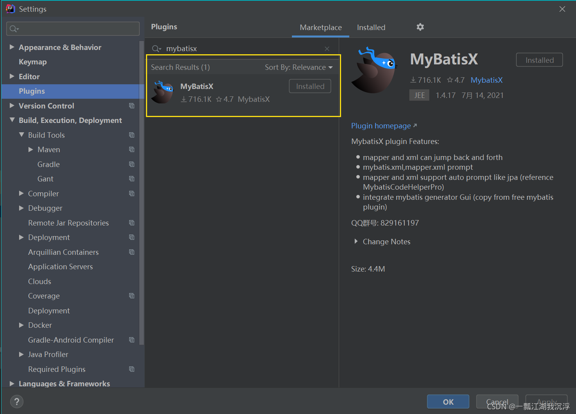Expand the Java Profiler node
The image size is (576, 414).
[21, 354]
